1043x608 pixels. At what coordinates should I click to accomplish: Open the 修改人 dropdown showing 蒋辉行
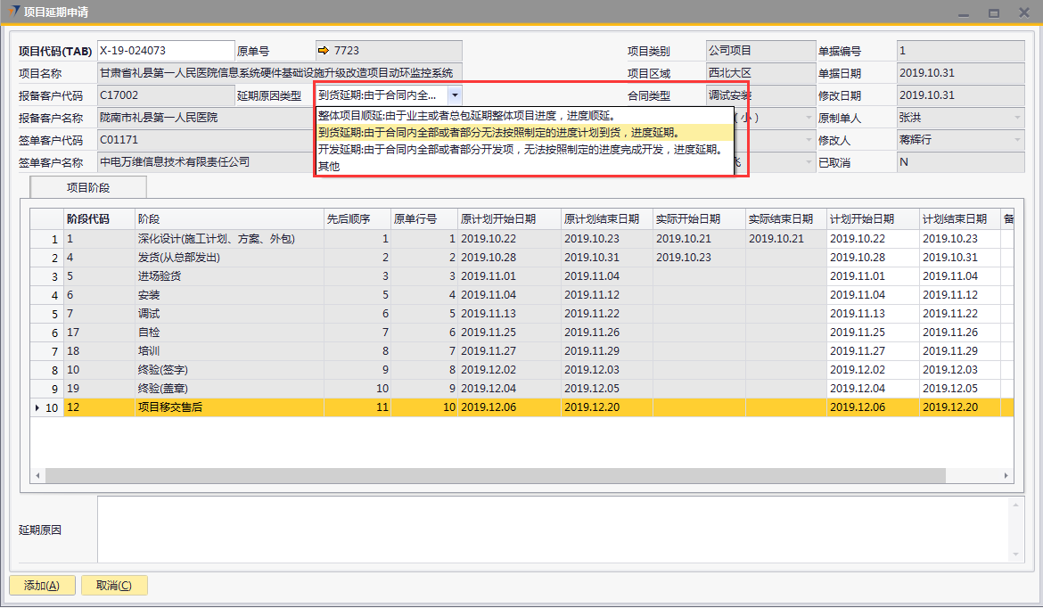click(x=1017, y=140)
